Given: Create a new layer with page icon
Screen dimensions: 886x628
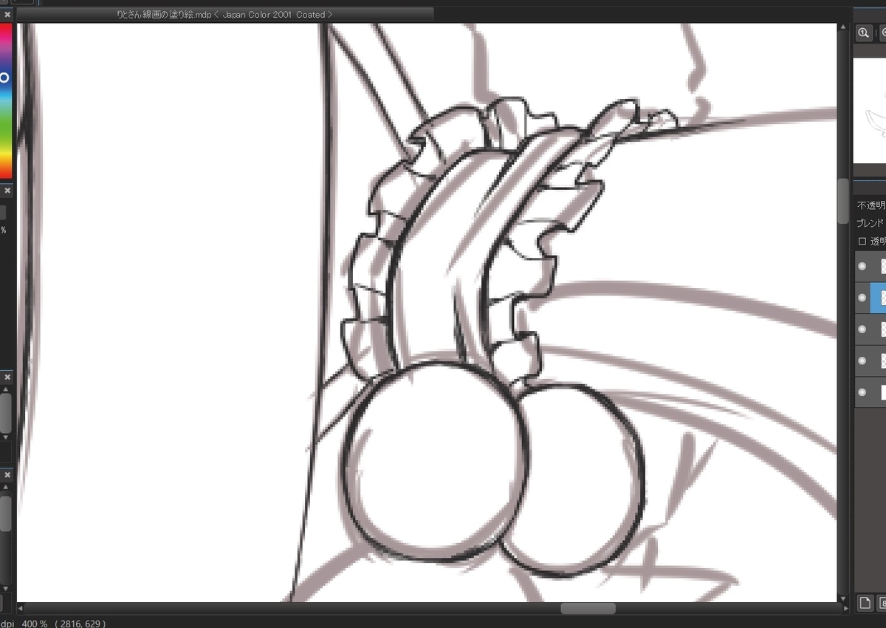Looking at the screenshot, I should 865,603.
